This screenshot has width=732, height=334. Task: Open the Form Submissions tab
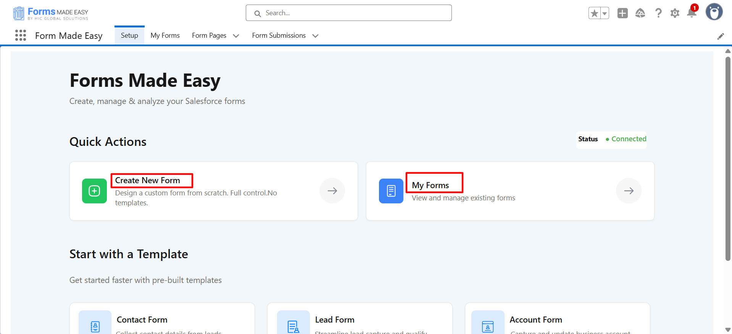click(x=279, y=35)
